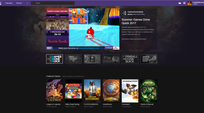The image size is (204, 113).
Task: Click Summer Games Done Quick 2017 title
Action: [136, 21]
